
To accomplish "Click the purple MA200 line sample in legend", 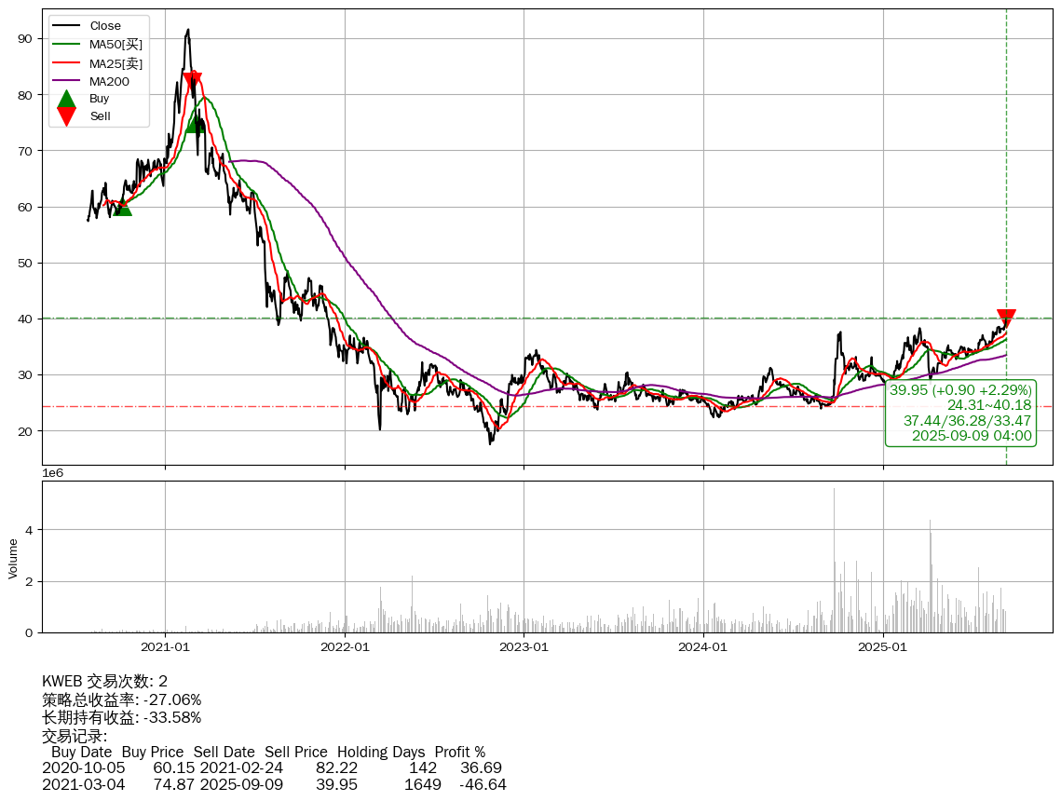I will pos(66,81).
